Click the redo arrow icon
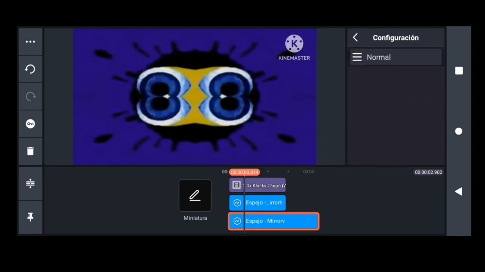The image size is (485, 272). point(30,96)
